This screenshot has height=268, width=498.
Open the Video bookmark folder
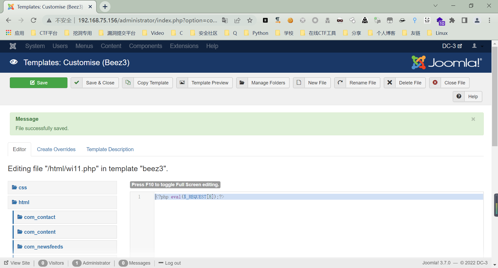153,33
